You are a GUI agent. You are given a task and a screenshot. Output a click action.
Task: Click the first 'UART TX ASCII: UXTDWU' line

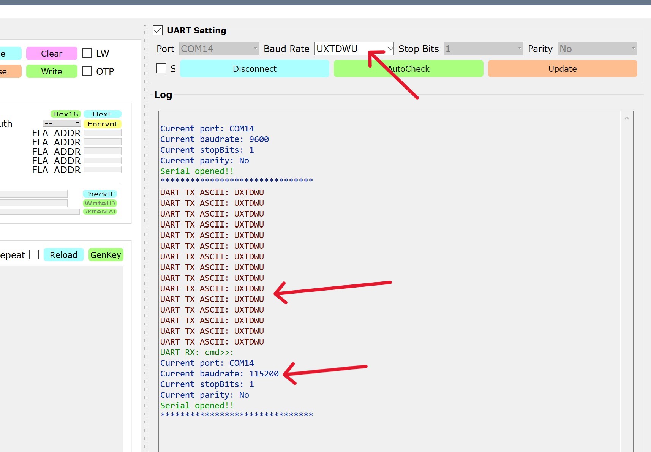coord(212,193)
